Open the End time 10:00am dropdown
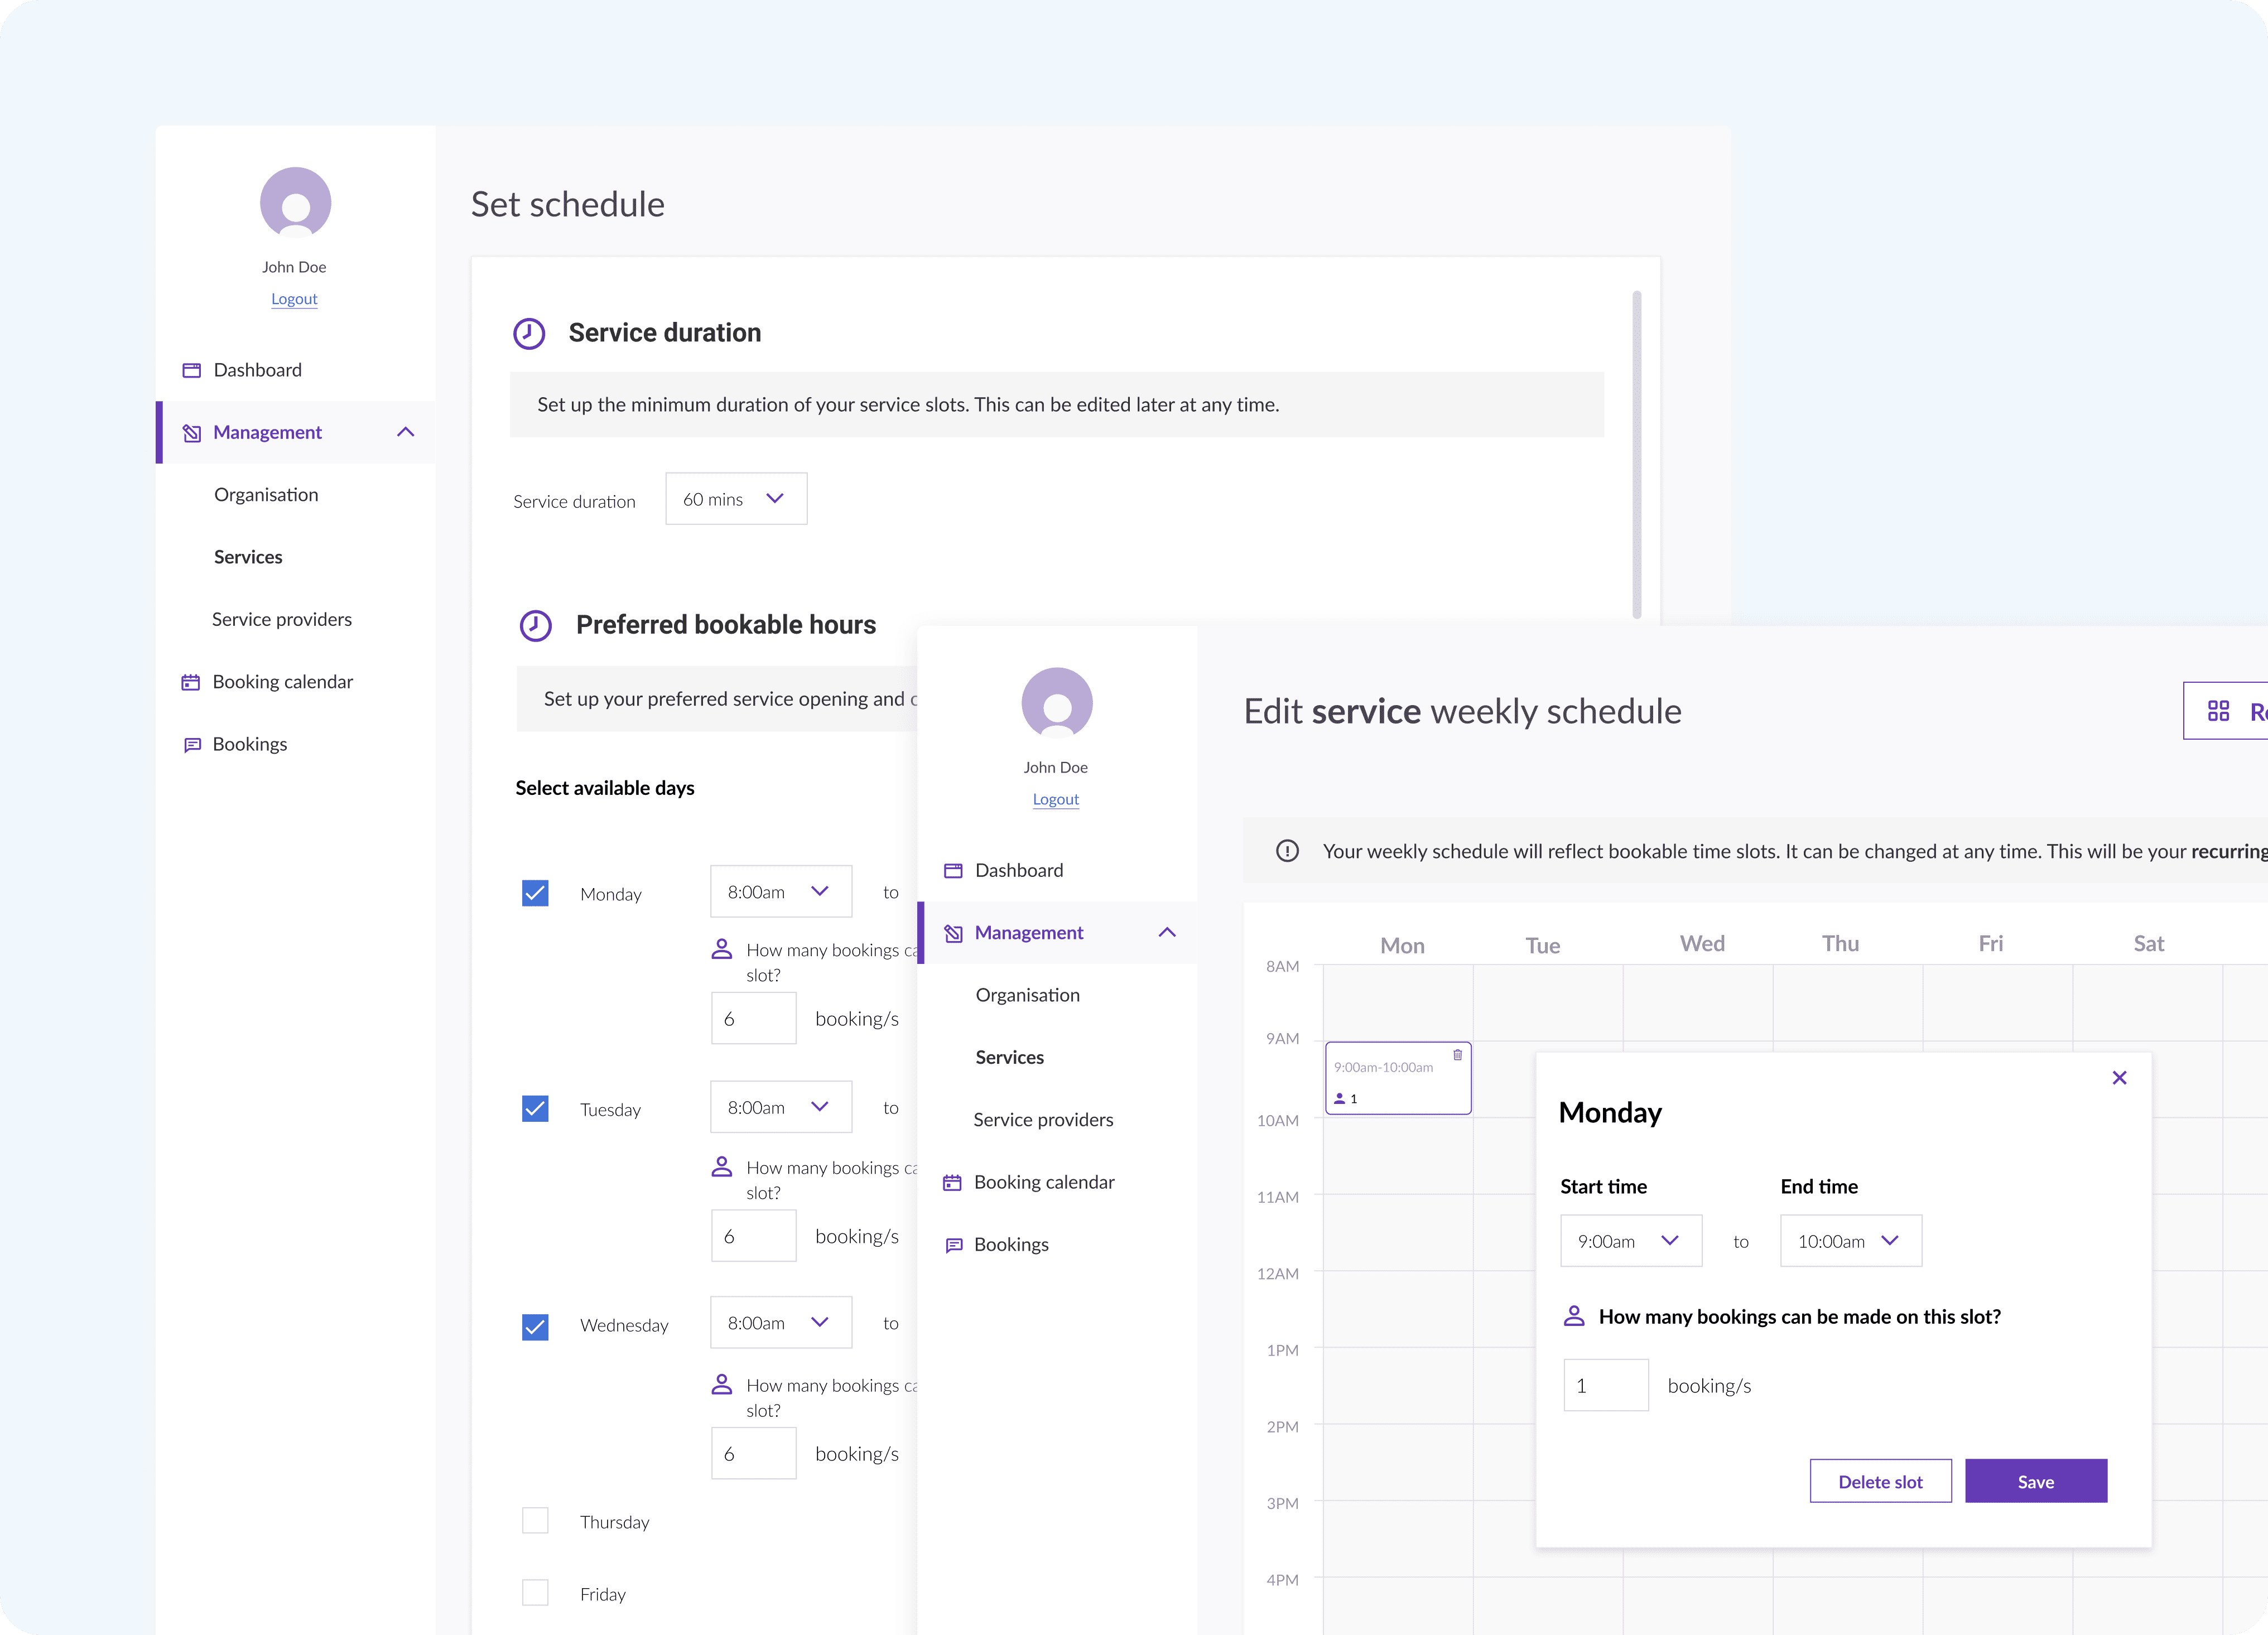This screenshot has height=1635, width=2268. click(1850, 1241)
